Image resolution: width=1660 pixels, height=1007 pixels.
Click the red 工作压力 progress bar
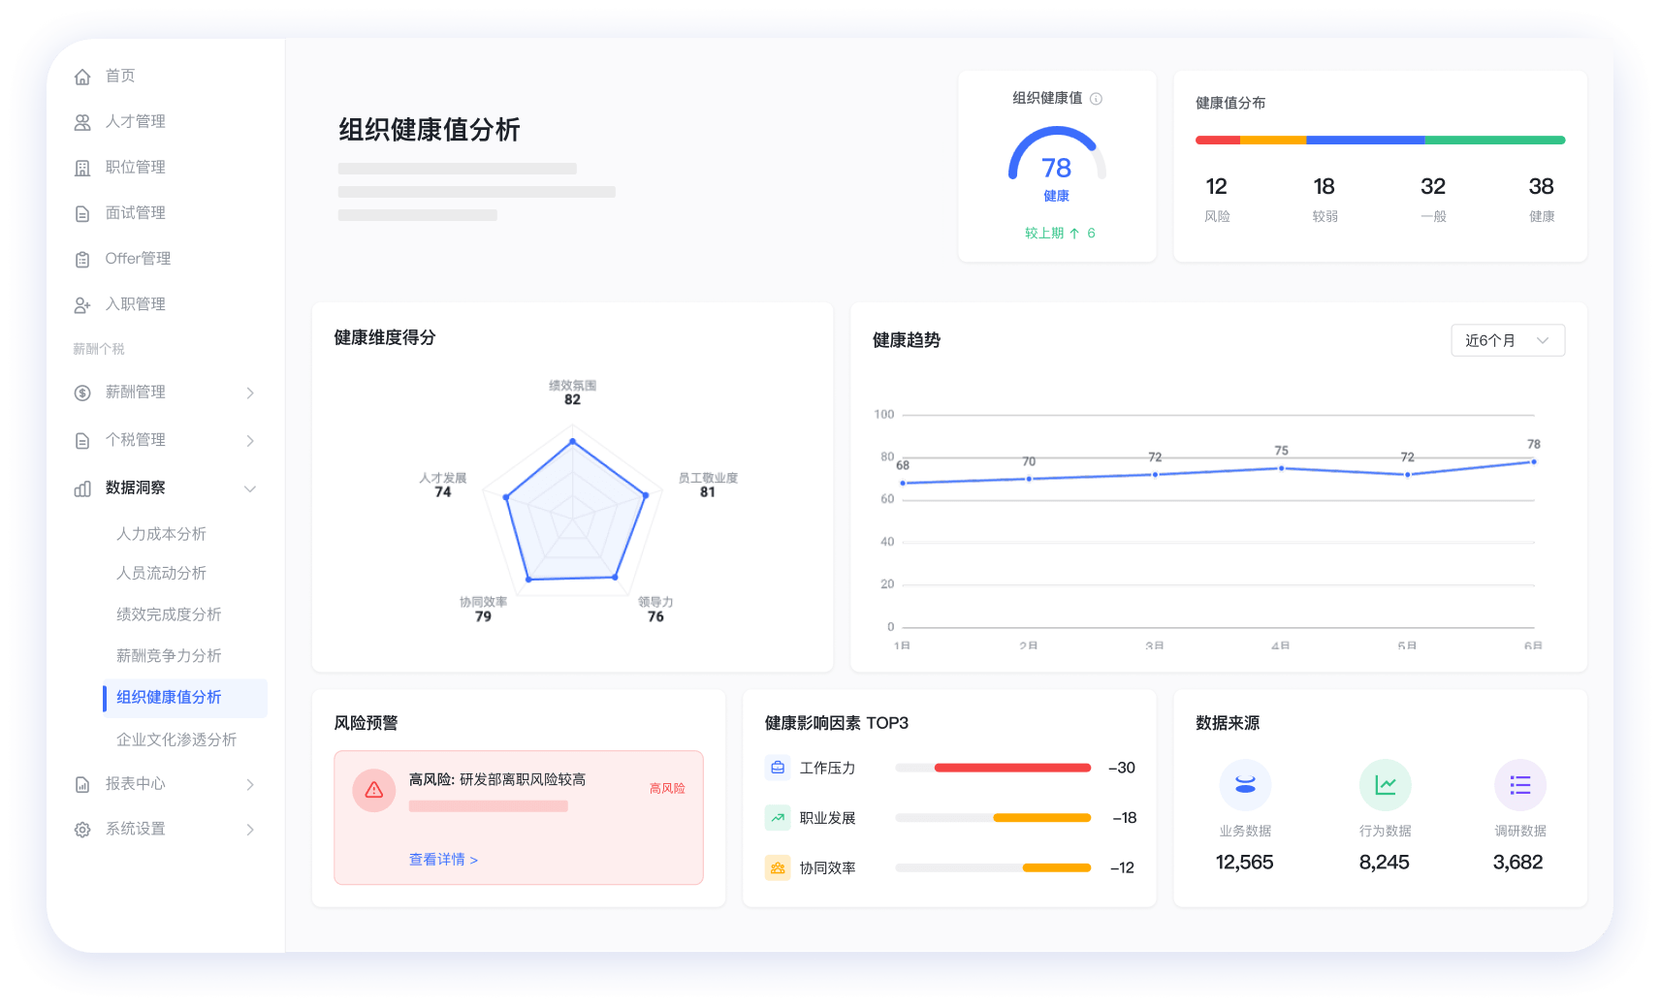(1012, 768)
